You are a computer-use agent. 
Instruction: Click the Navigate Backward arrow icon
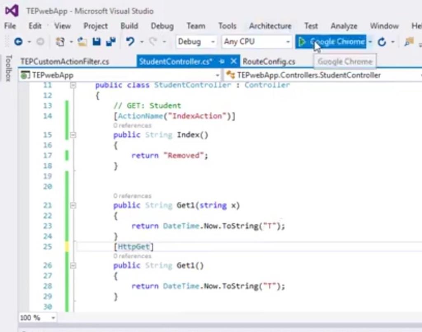pyautogui.click(x=19, y=41)
